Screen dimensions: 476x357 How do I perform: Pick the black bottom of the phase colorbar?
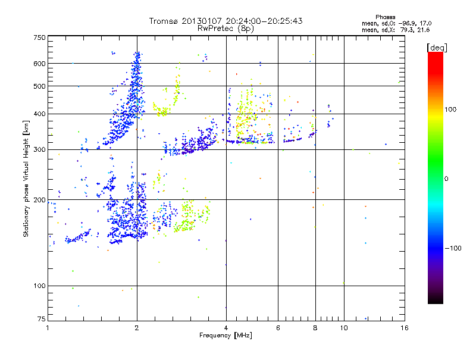click(x=436, y=299)
